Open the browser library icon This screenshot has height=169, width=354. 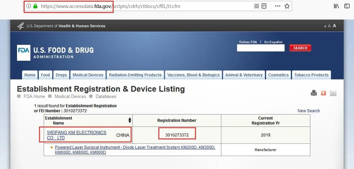(336, 6)
